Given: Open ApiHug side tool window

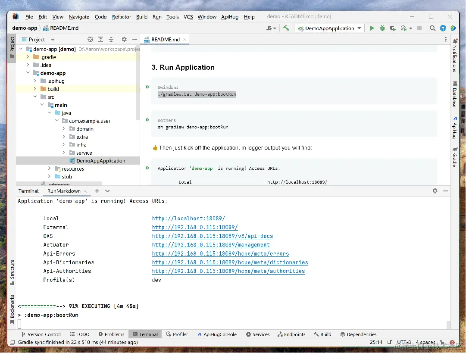Looking at the screenshot, I should (x=455, y=128).
